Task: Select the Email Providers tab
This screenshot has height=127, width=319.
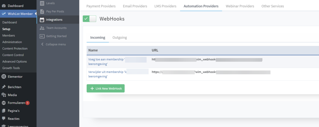Action: point(135,6)
